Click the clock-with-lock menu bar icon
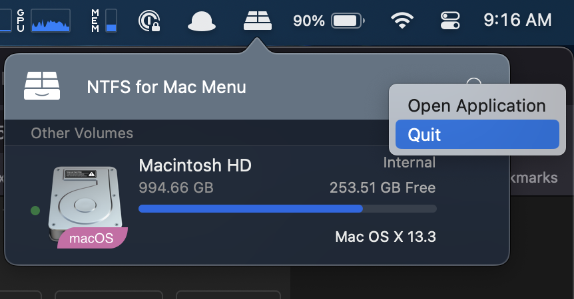The width and height of the screenshot is (574, 299). pyautogui.click(x=148, y=21)
